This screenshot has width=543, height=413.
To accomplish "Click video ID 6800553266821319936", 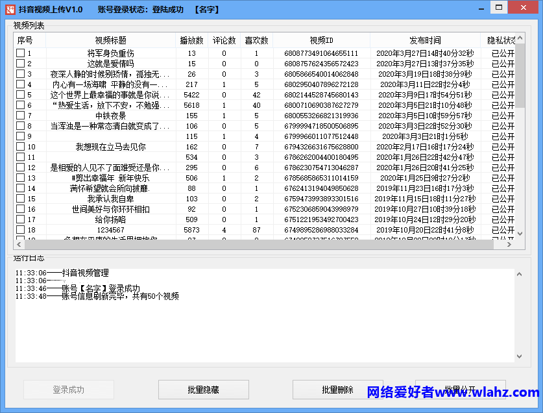I will click(x=321, y=116).
